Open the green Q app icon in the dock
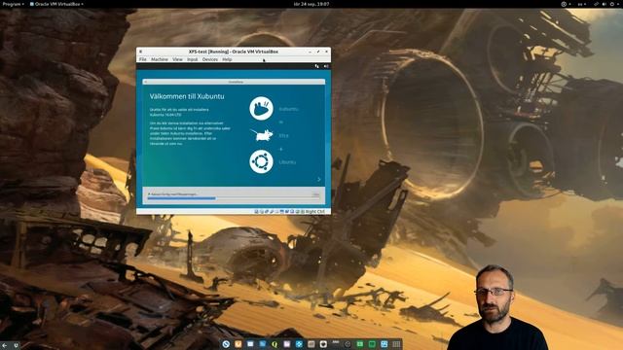Image resolution: width=623 pixels, height=350 pixels. [x=275, y=344]
